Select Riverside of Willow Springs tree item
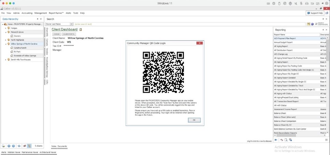Viewport: 330px width, 155px height. 25,56
